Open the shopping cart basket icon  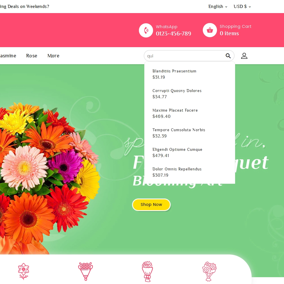(210, 30)
